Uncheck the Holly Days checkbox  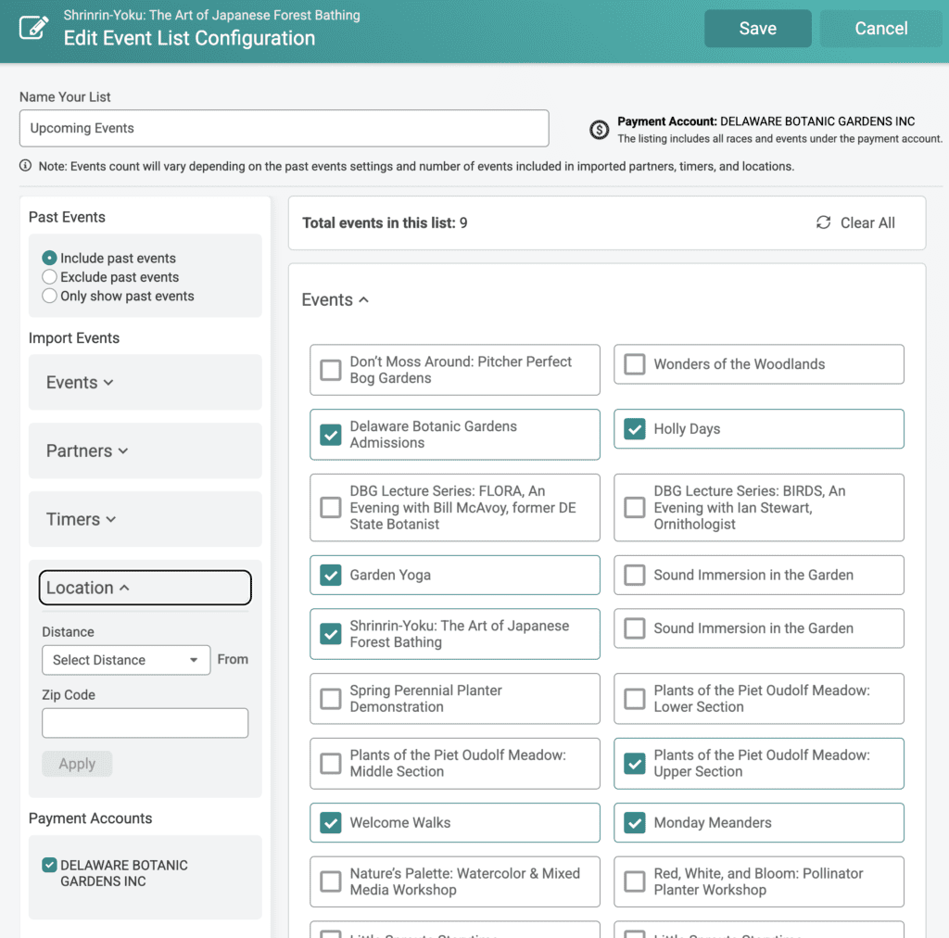coord(634,429)
